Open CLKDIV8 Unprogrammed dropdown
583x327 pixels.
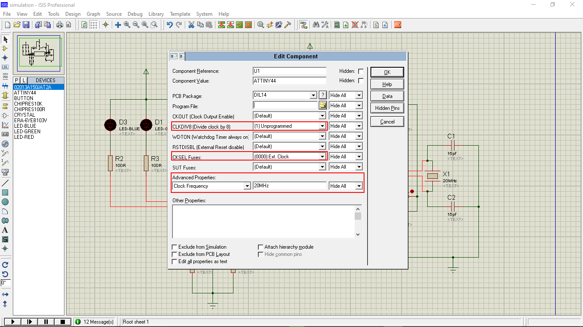[x=323, y=126]
